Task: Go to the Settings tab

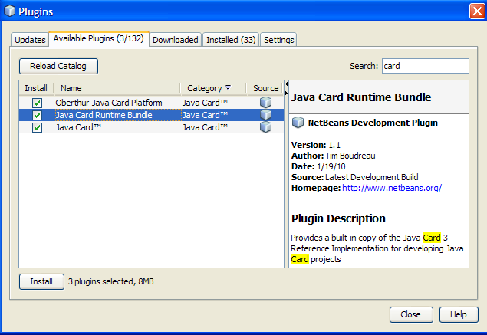Action: pos(279,40)
